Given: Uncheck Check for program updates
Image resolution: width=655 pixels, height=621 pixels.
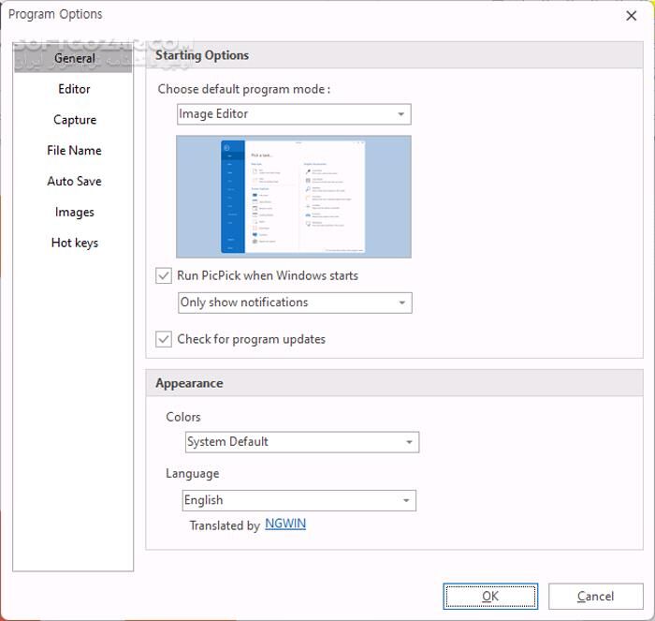Looking at the screenshot, I should tap(165, 339).
